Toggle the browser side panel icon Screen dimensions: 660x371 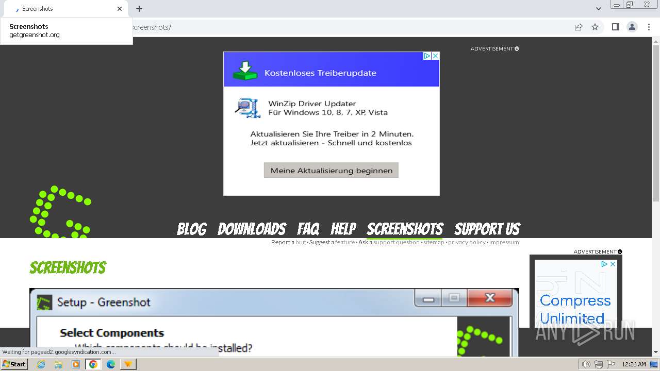point(615,27)
